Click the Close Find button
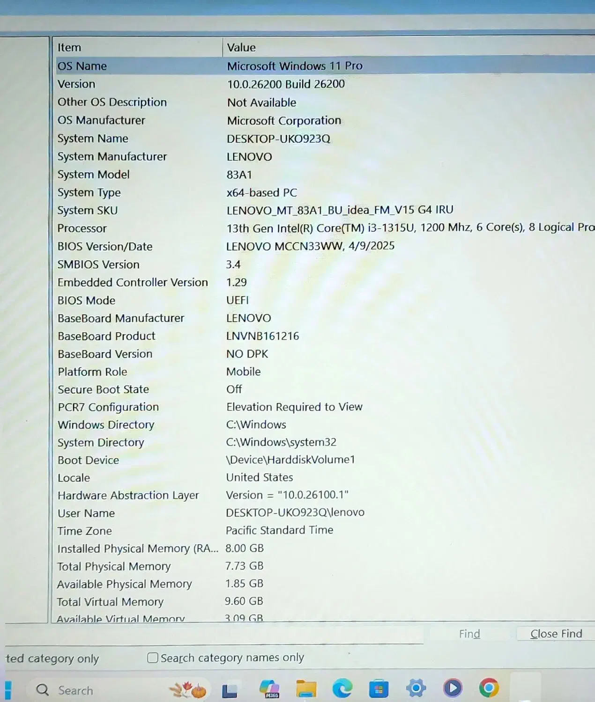This screenshot has height=702, width=595. click(x=556, y=634)
